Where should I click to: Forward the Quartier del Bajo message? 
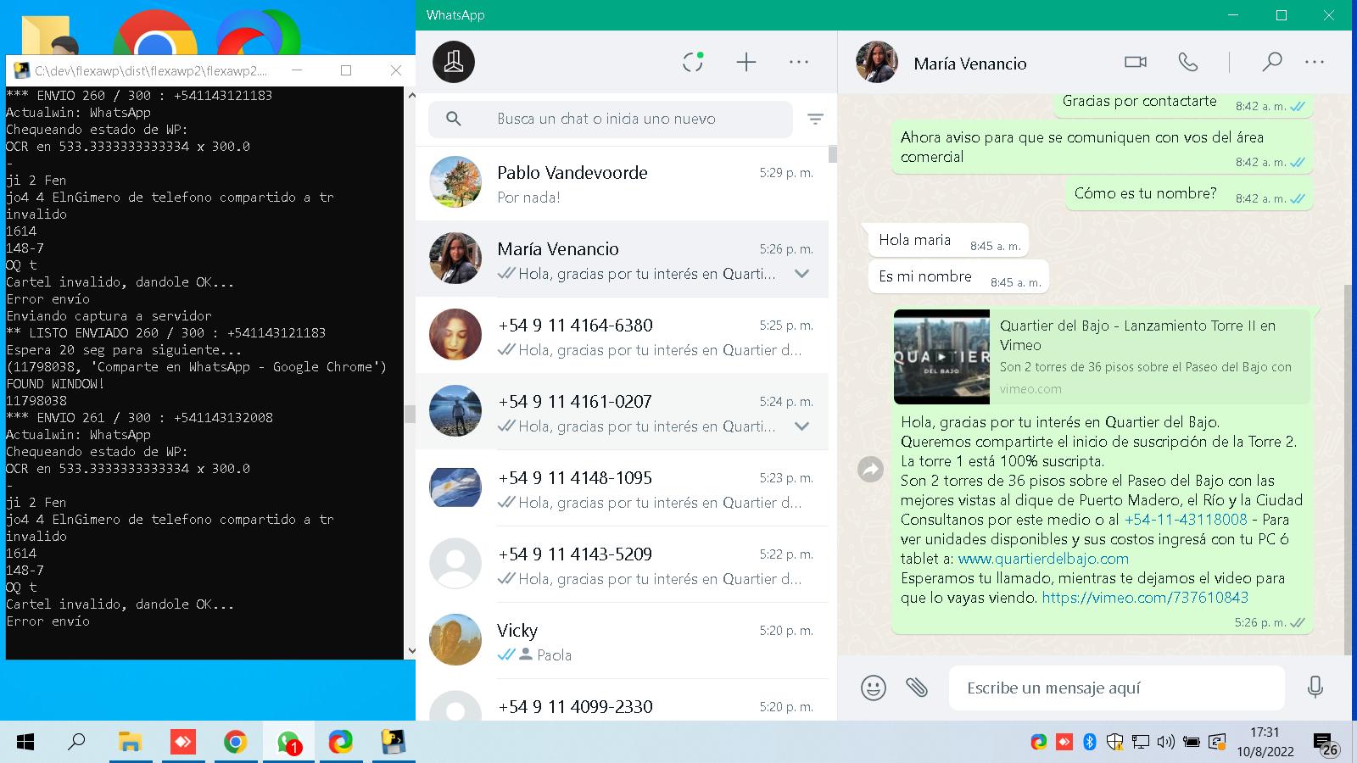870,469
